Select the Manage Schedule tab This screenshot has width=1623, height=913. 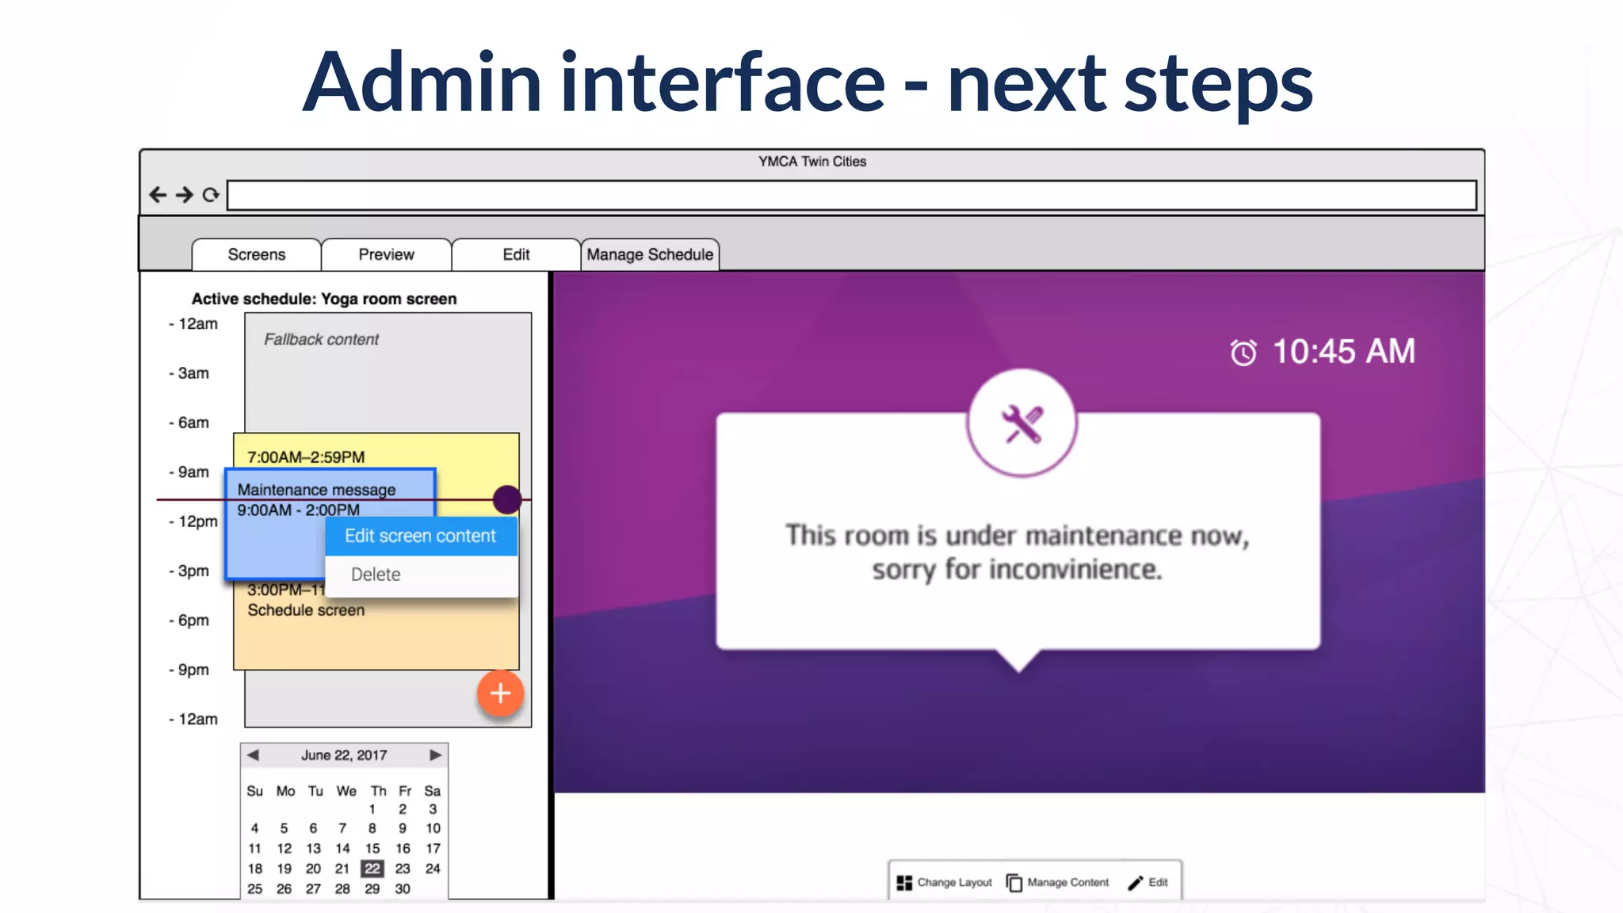click(650, 254)
